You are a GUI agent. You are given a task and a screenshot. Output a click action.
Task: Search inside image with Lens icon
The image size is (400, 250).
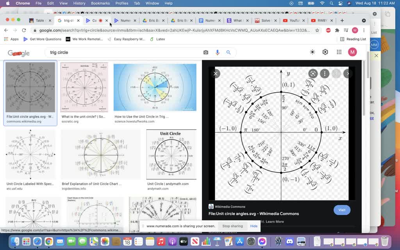tap(313, 74)
